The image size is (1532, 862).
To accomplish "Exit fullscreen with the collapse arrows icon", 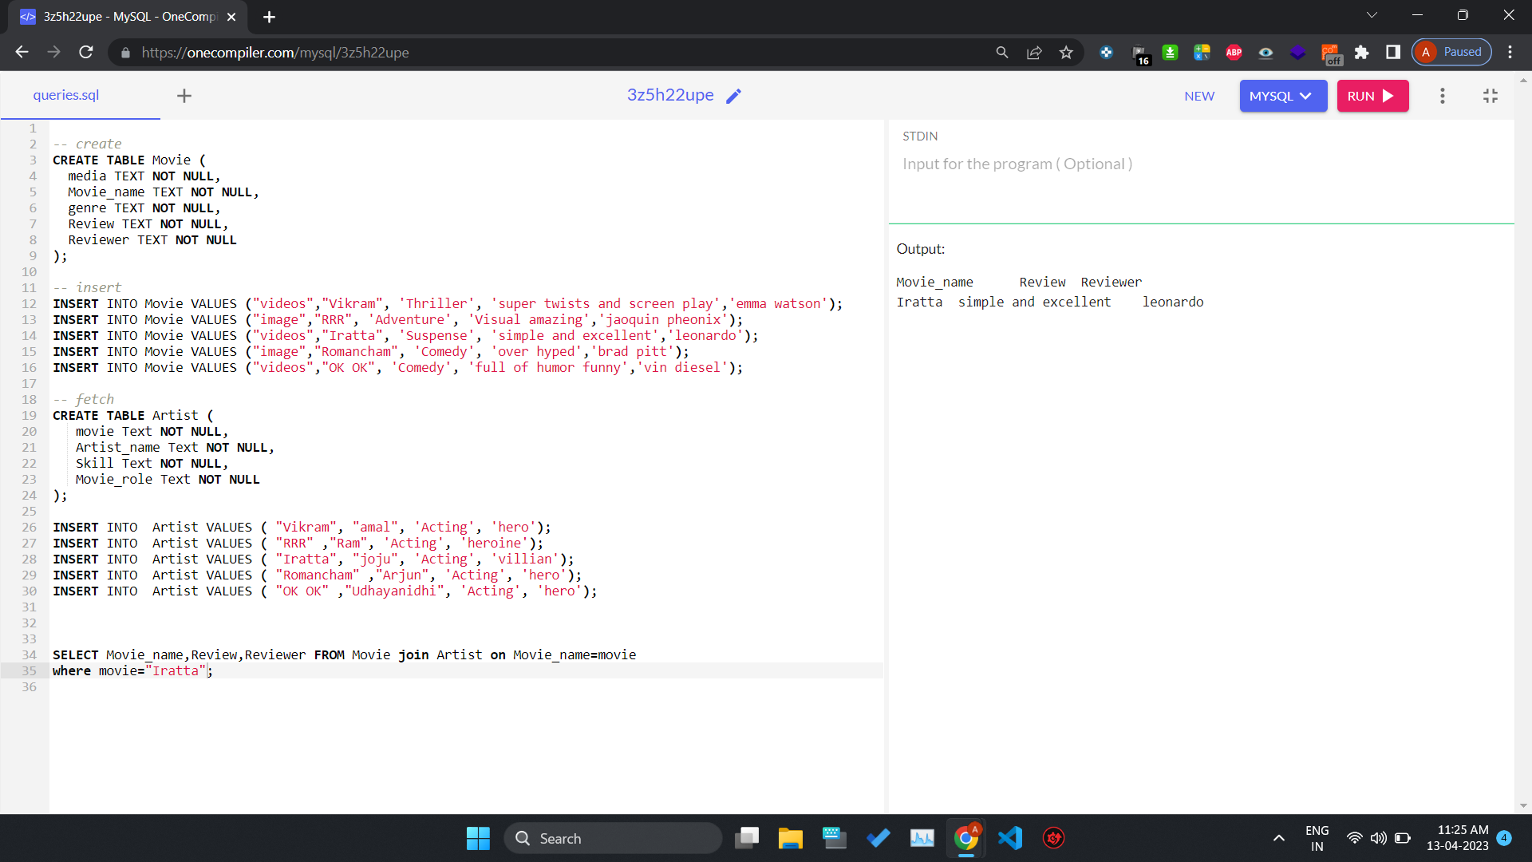I will tap(1490, 96).
